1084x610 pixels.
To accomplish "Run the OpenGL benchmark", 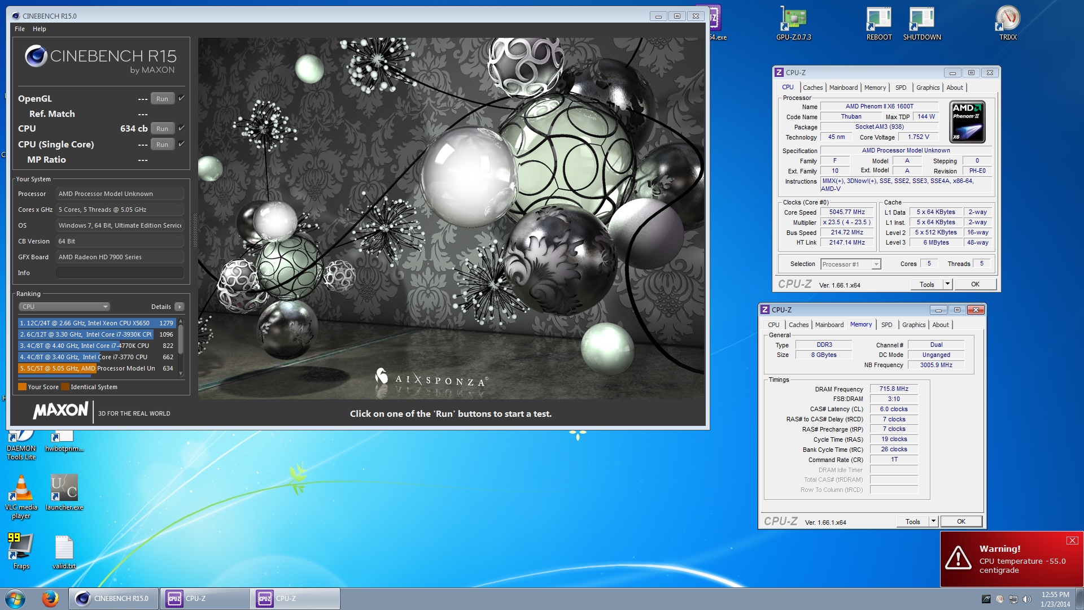I will (x=163, y=98).
